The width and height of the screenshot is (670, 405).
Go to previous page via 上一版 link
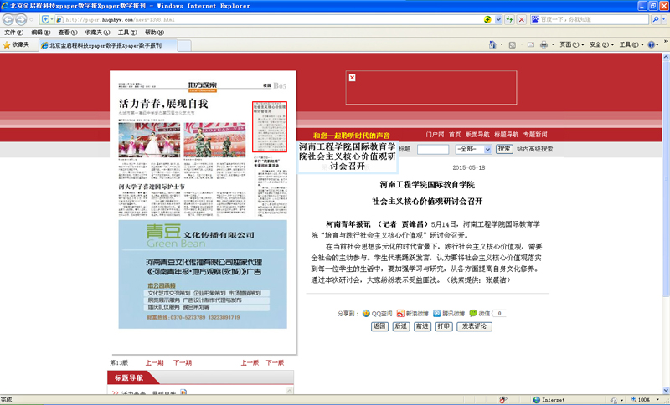click(250, 363)
